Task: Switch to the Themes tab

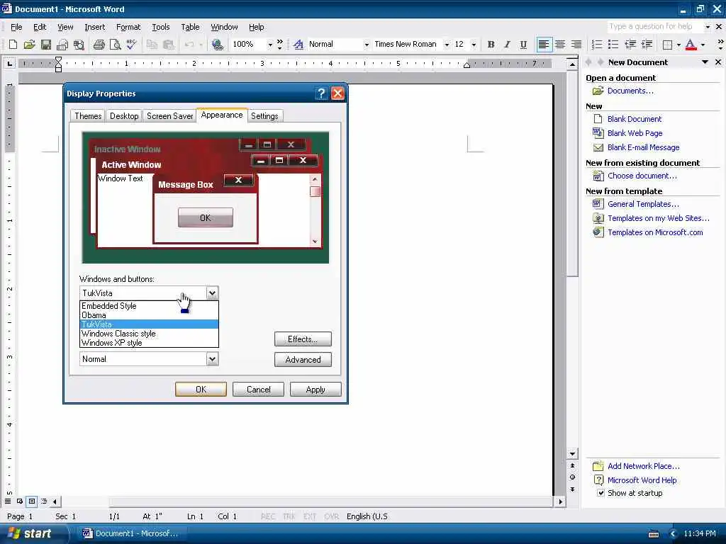Action: pos(88,116)
